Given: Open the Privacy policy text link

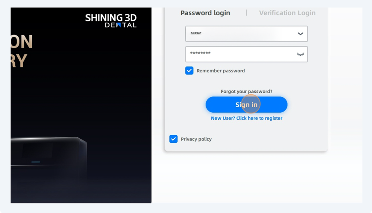Looking at the screenshot, I should click(x=196, y=139).
